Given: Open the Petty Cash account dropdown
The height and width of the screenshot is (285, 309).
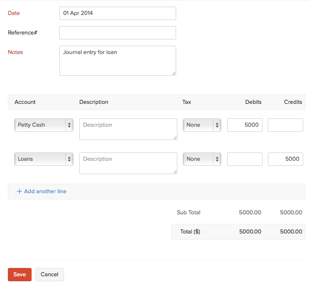Looking at the screenshot, I should click(44, 125).
